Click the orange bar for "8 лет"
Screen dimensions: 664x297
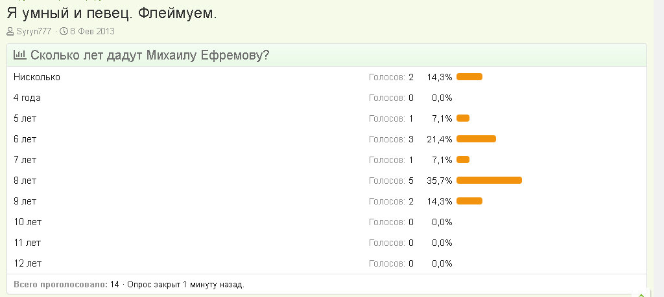point(489,181)
